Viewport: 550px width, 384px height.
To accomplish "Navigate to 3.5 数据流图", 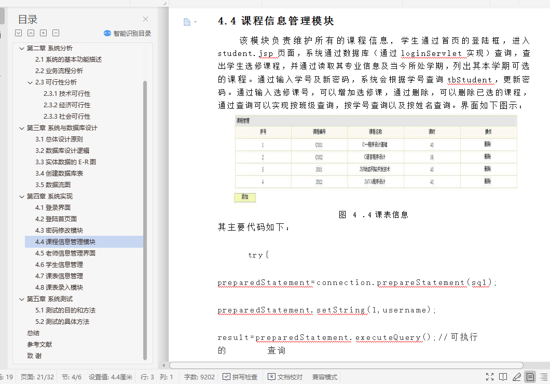I will click(52, 184).
